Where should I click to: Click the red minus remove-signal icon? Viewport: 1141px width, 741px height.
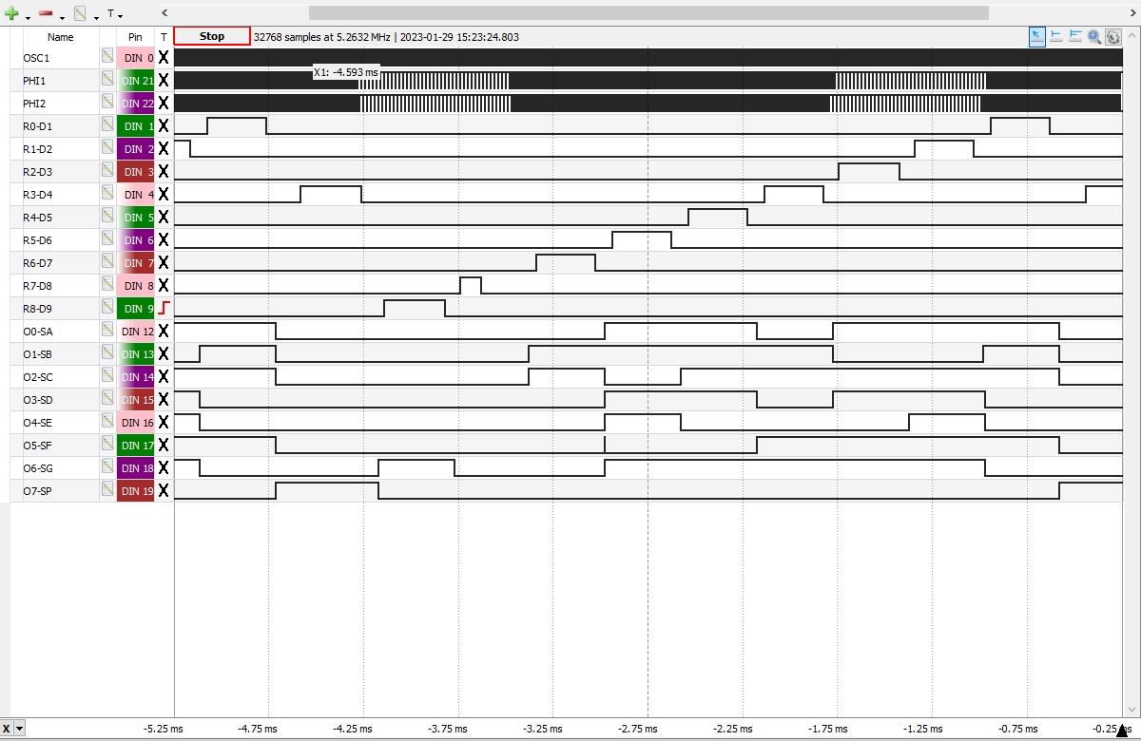tap(45, 13)
